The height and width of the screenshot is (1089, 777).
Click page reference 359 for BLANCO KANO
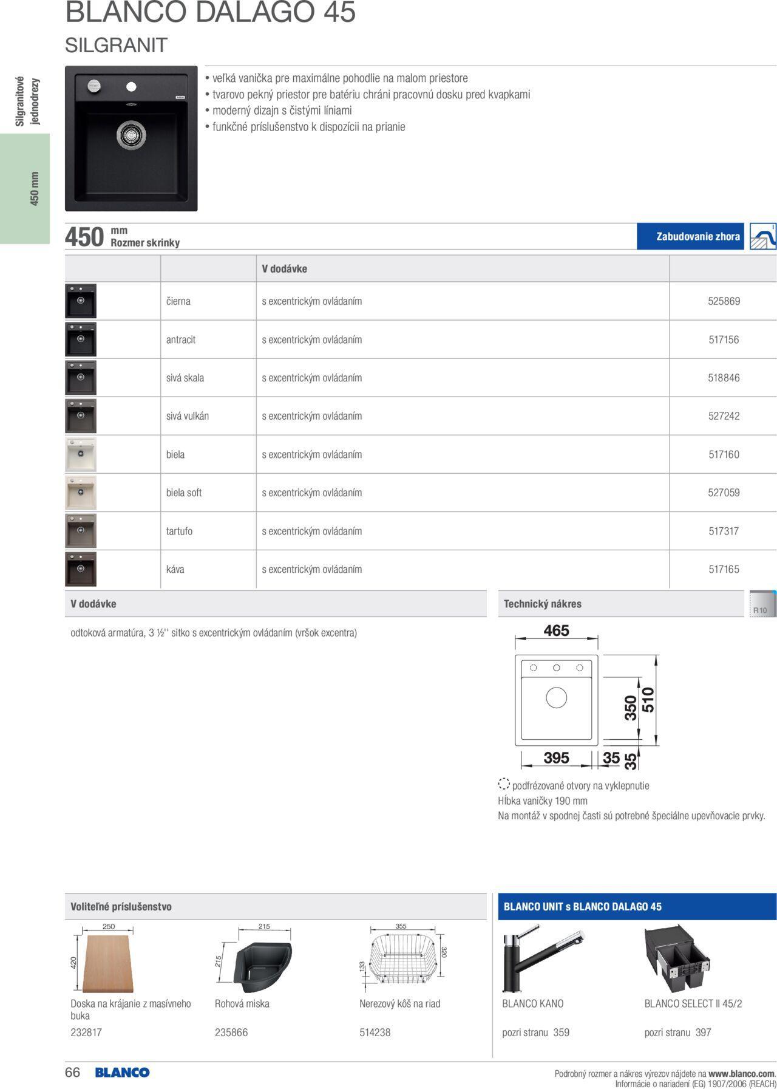click(x=561, y=1033)
